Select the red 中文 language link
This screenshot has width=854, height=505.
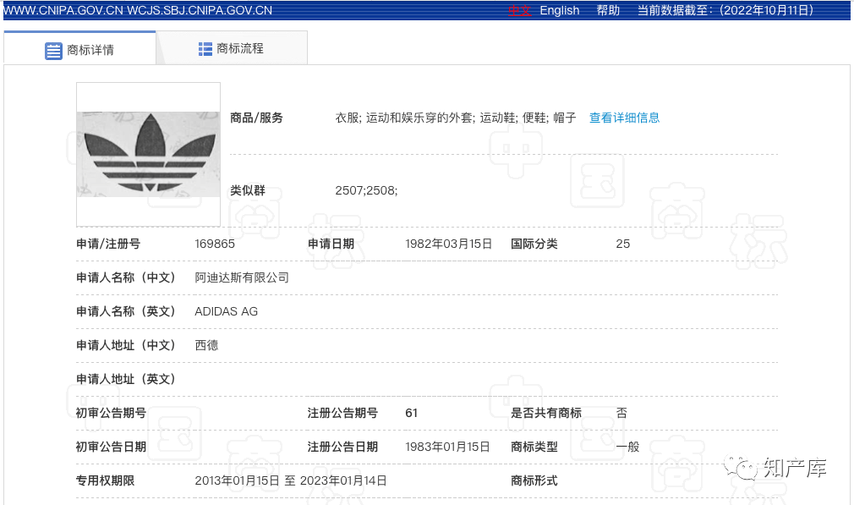[x=519, y=10]
